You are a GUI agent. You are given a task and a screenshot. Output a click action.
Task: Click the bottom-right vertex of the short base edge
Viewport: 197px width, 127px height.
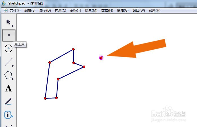(56, 98)
